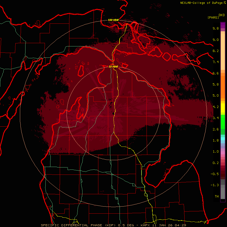Image resolution: width=227 pixels, height=227 pixels.
Task: Click the 2.6 value on color scale
Action: 216,129
